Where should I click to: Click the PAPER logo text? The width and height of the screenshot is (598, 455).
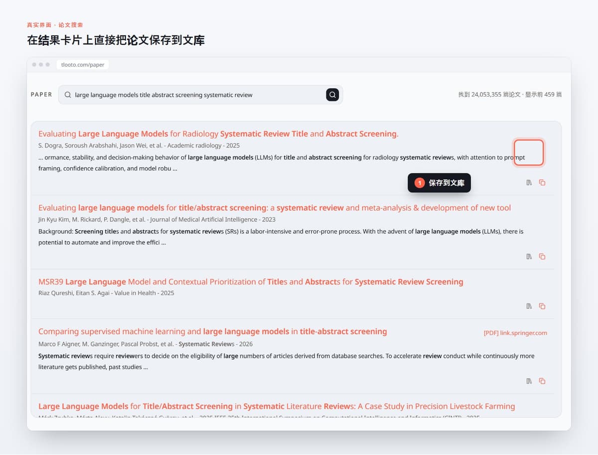(x=41, y=95)
